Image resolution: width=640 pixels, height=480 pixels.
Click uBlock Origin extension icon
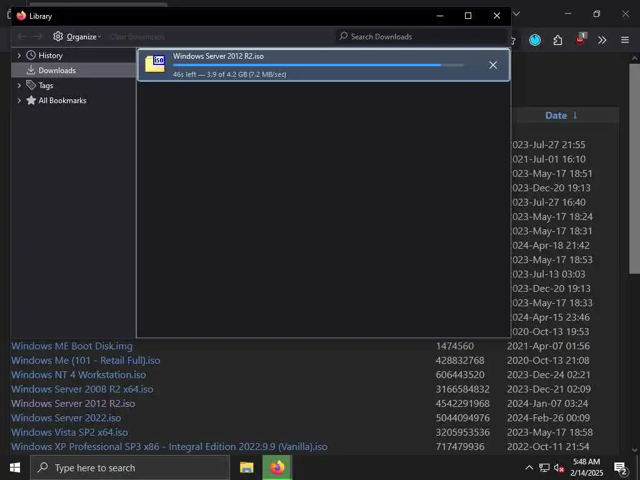pos(581,39)
